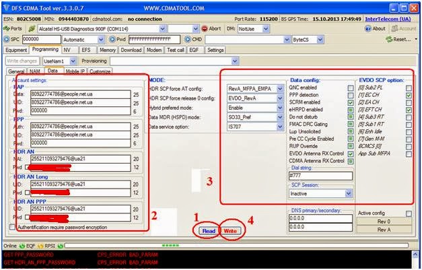The image size is (422, 270).
Task: Click the primary DNS 0.0.0.0 field
Action: tap(320, 219)
